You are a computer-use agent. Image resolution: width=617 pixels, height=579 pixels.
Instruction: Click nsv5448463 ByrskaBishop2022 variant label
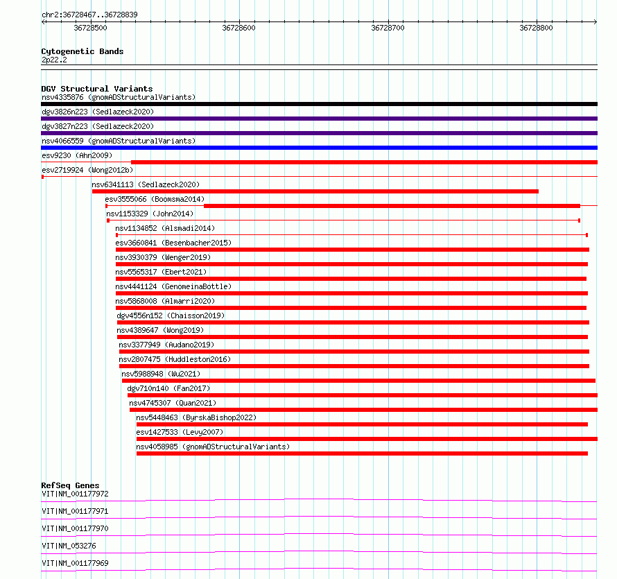[196, 417]
